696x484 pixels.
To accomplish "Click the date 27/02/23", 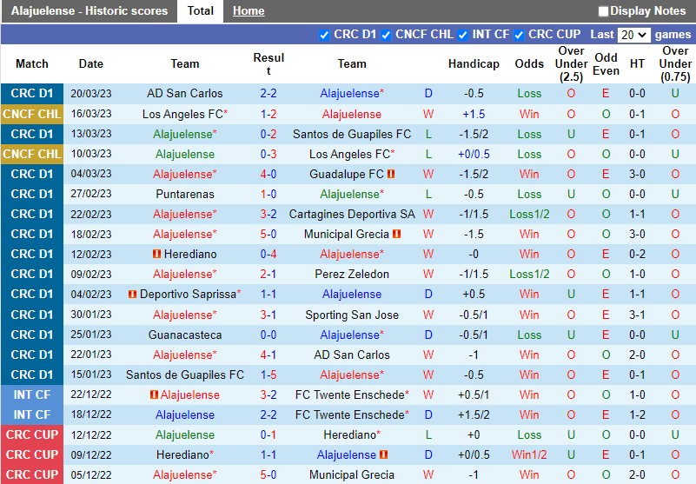I will coord(91,194).
